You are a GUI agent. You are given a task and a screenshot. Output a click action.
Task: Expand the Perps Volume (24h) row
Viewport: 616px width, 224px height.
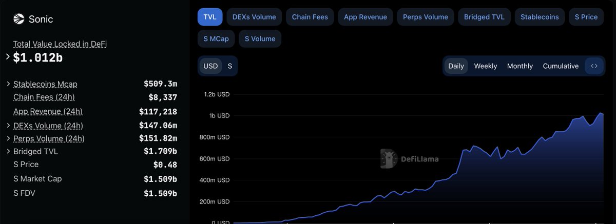8,138
